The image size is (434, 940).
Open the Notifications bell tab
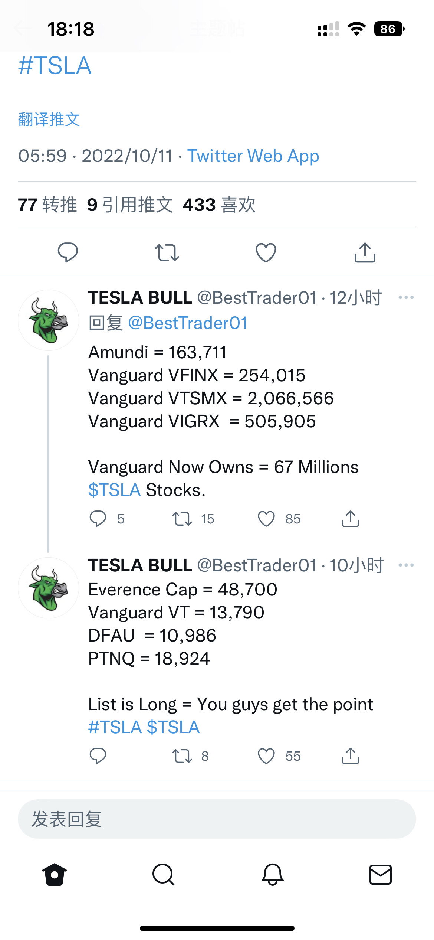pos(273,874)
